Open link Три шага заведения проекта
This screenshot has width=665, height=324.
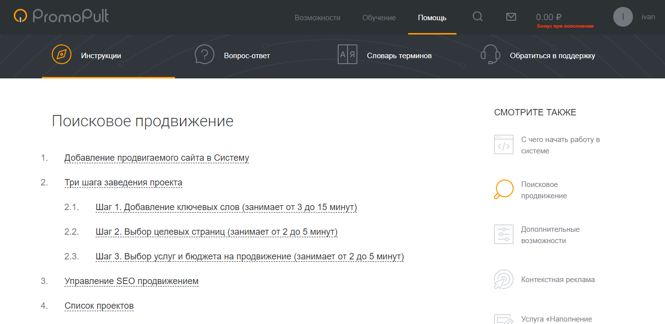123,183
